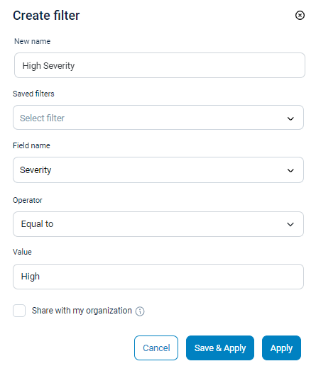The height and width of the screenshot is (366, 316).
Task: Click the info icon beside Share with my organization
Action: [140, 311]
